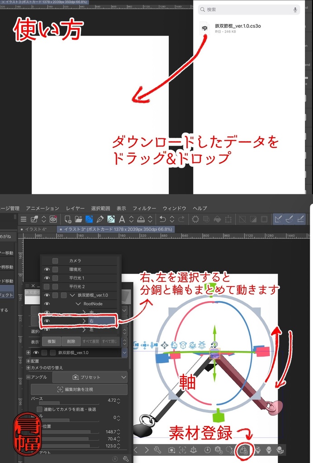
Task: Toggle the Snap to Ruler icon
Action: click(x=278, y=219)
